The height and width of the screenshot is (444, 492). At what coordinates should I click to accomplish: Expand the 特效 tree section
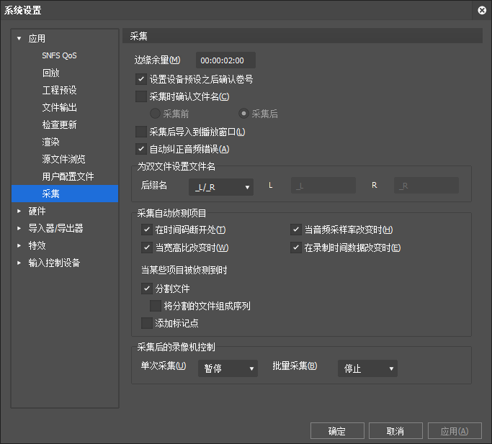pos(19,245)
